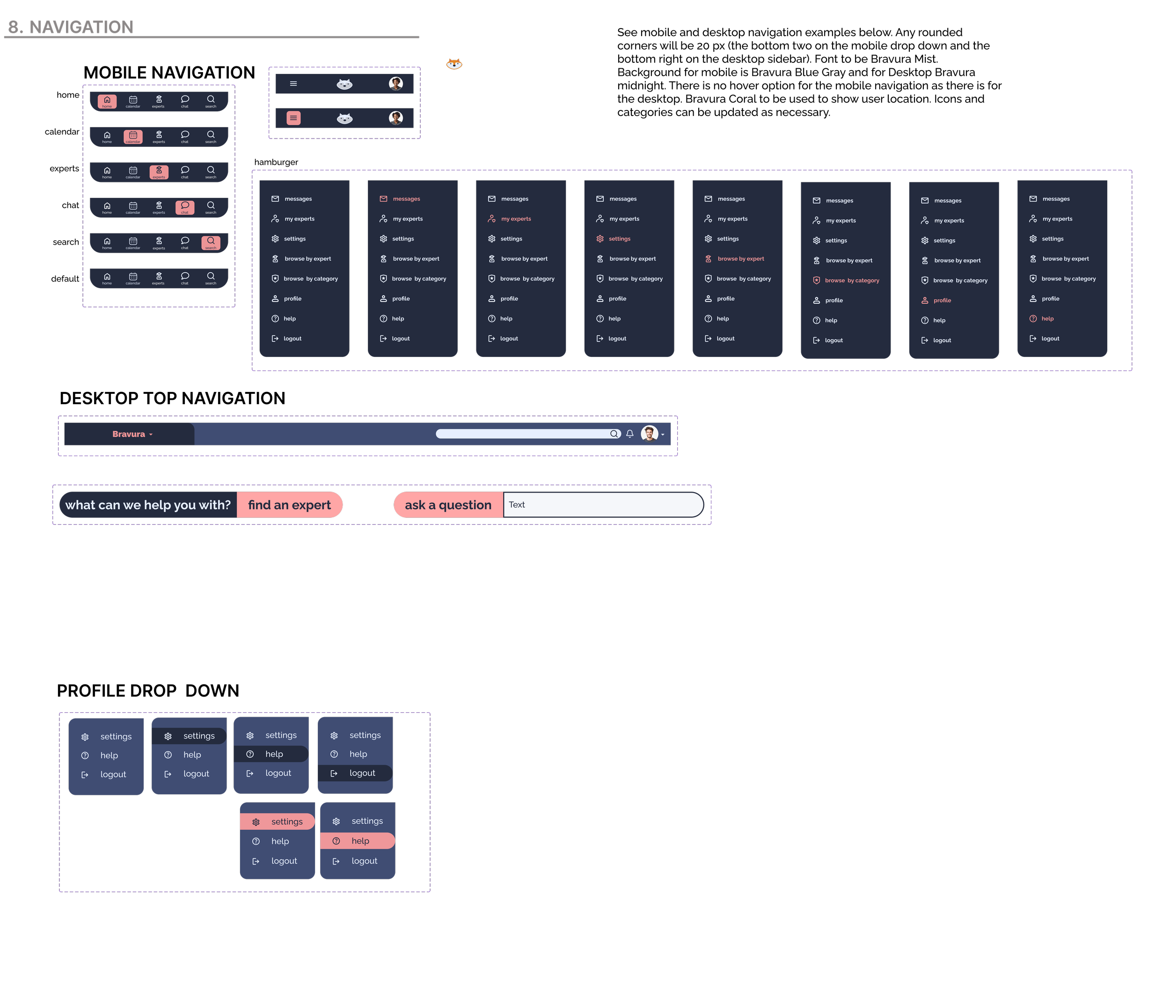Image resolution: width=1170 pixels, height=994 pixels.
Task: Click the cat avatar in the top header bar
Action: 344,83
